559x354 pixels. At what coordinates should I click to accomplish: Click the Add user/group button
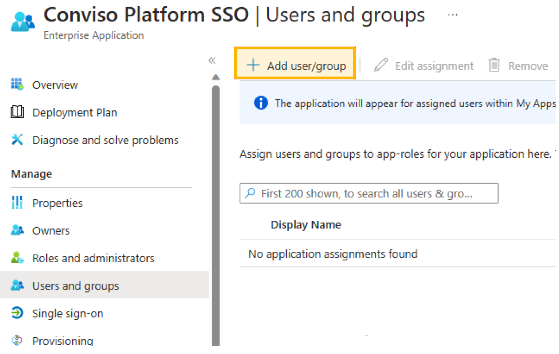[x=295, y=63]
